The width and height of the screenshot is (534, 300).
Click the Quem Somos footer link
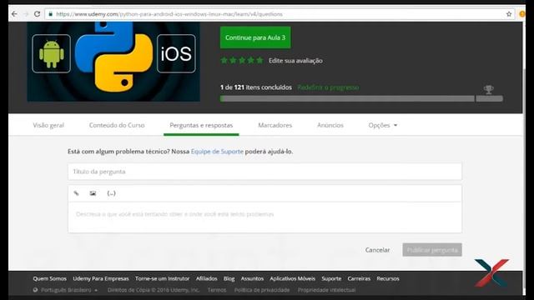[x=50, y=278]
